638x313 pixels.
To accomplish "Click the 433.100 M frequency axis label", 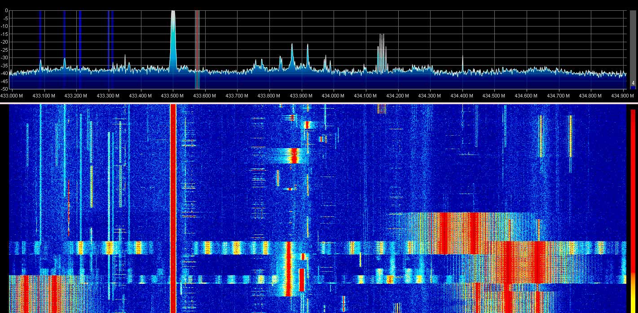I will (44, 96).
